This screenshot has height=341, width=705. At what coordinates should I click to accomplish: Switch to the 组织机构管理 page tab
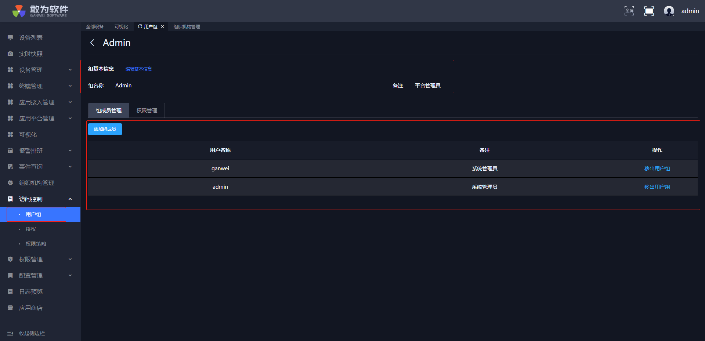pyautogui.click(x=187, y=27)
